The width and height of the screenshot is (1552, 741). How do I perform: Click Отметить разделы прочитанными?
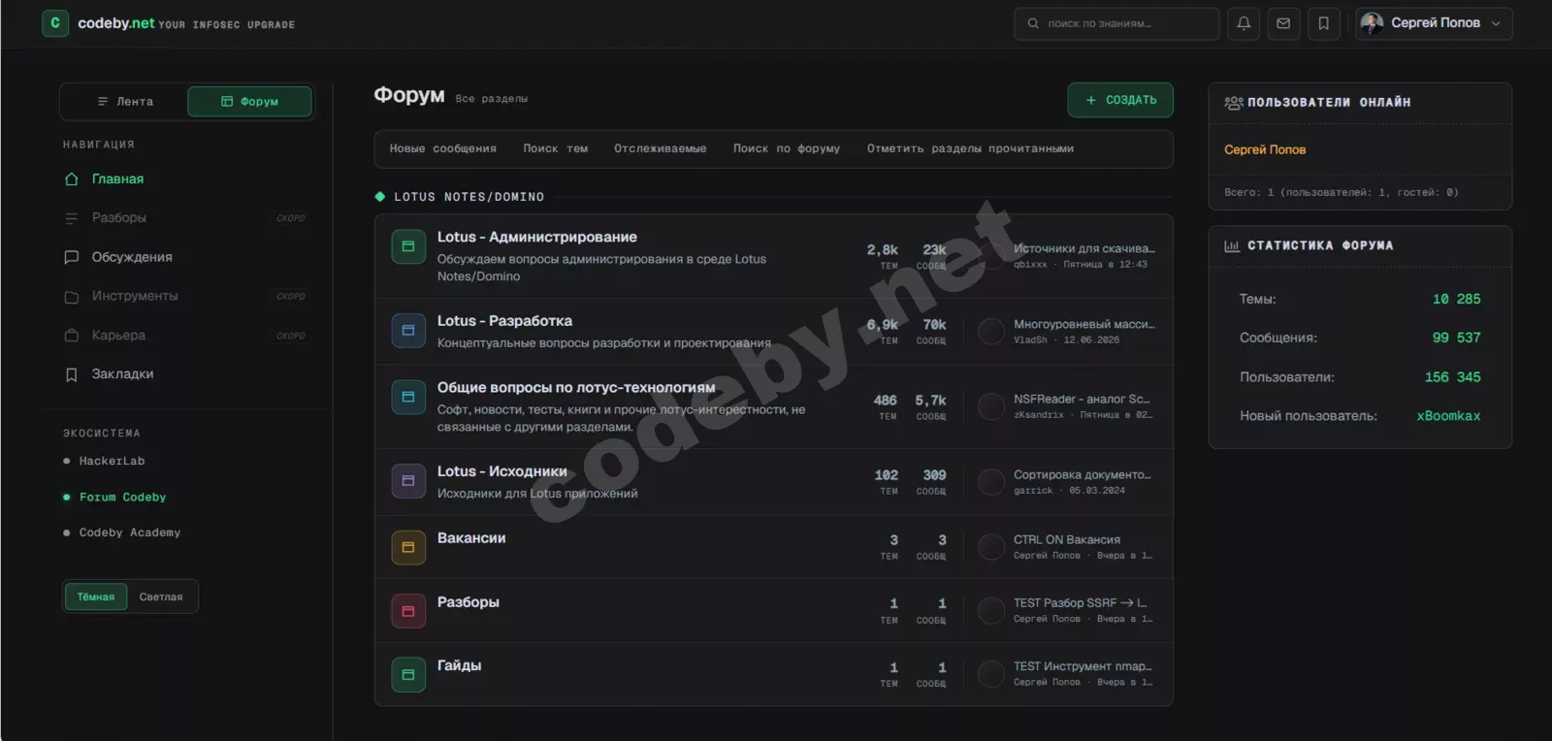coord(970,149)
